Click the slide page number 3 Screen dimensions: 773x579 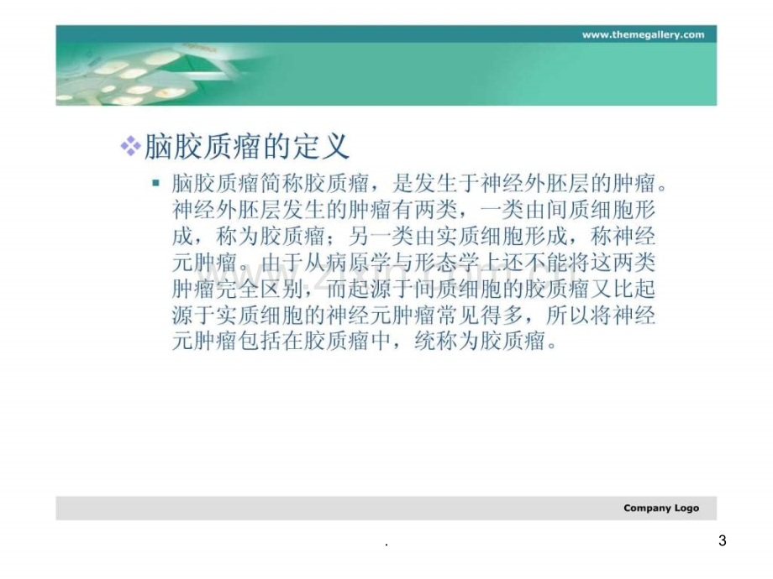723,540
